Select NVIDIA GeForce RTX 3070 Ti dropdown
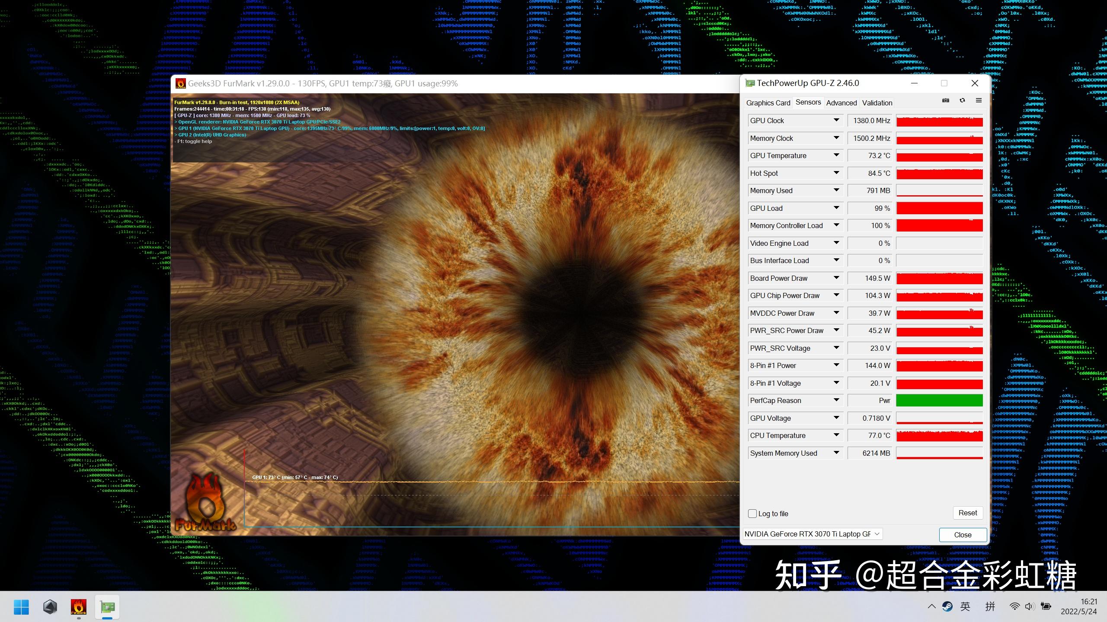Image resolution: width=1107 pixels, height=622 pixels. click(x=812, y=534)
